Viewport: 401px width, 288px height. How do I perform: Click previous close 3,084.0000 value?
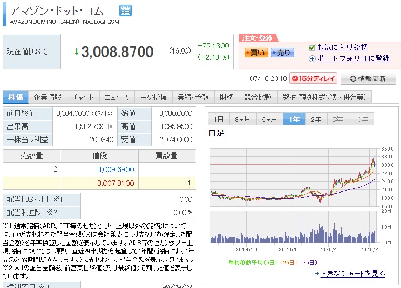(x=72, y=113)
